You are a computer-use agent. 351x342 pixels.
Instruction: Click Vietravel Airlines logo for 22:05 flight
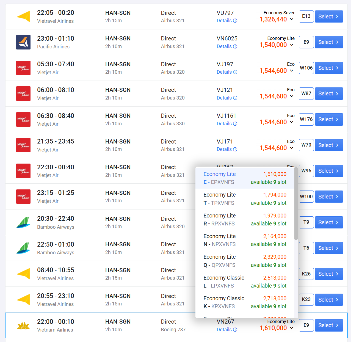tap(23, 16)
